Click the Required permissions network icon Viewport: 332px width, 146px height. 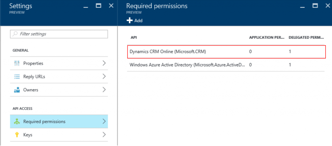(x=17, y=122)
